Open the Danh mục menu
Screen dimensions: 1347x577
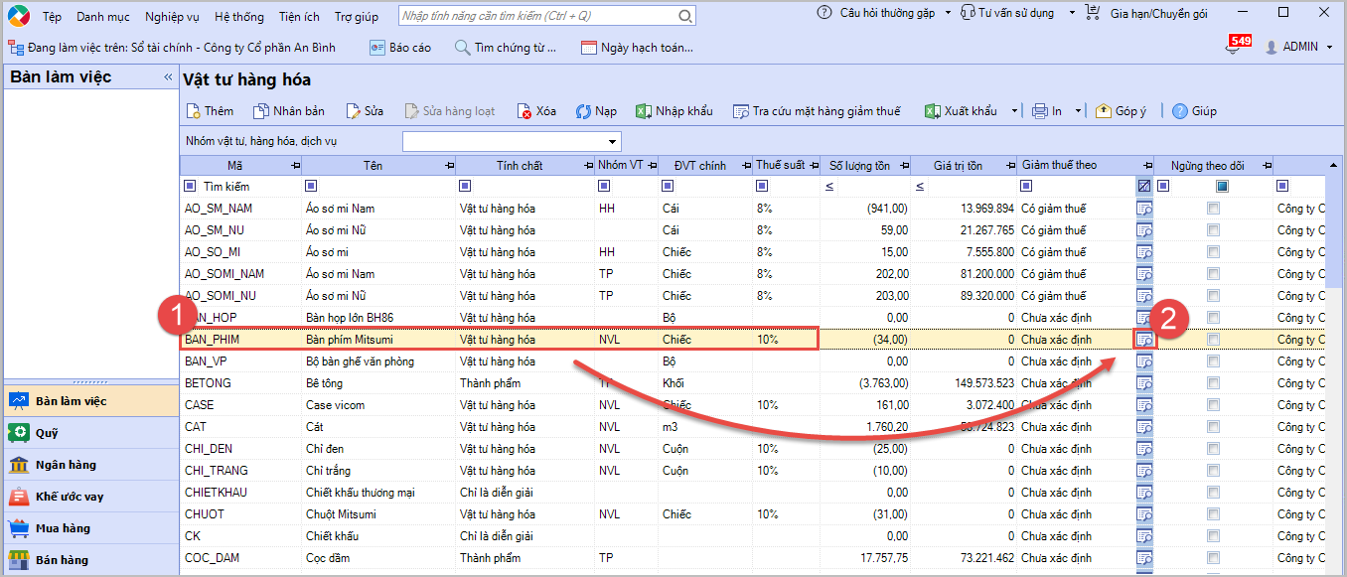(x=103, y=16)
